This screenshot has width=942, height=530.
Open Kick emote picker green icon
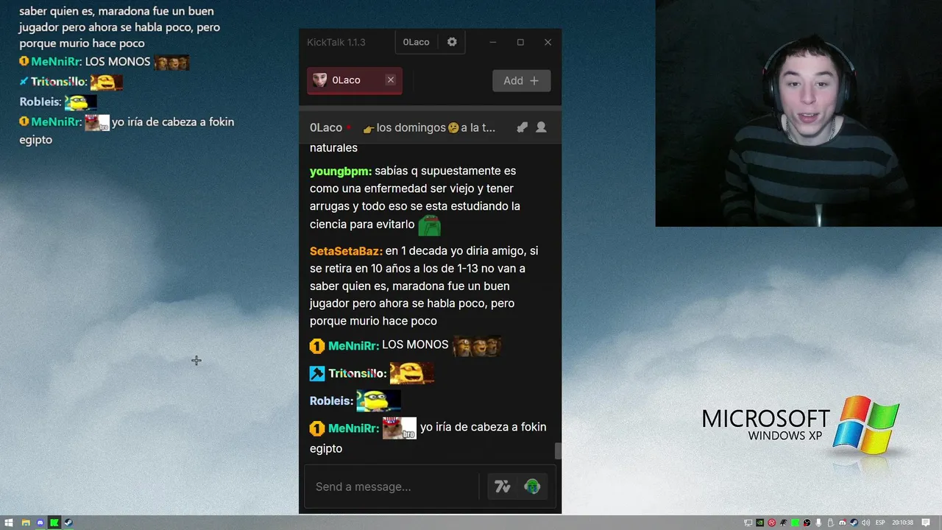coord(532,487)
